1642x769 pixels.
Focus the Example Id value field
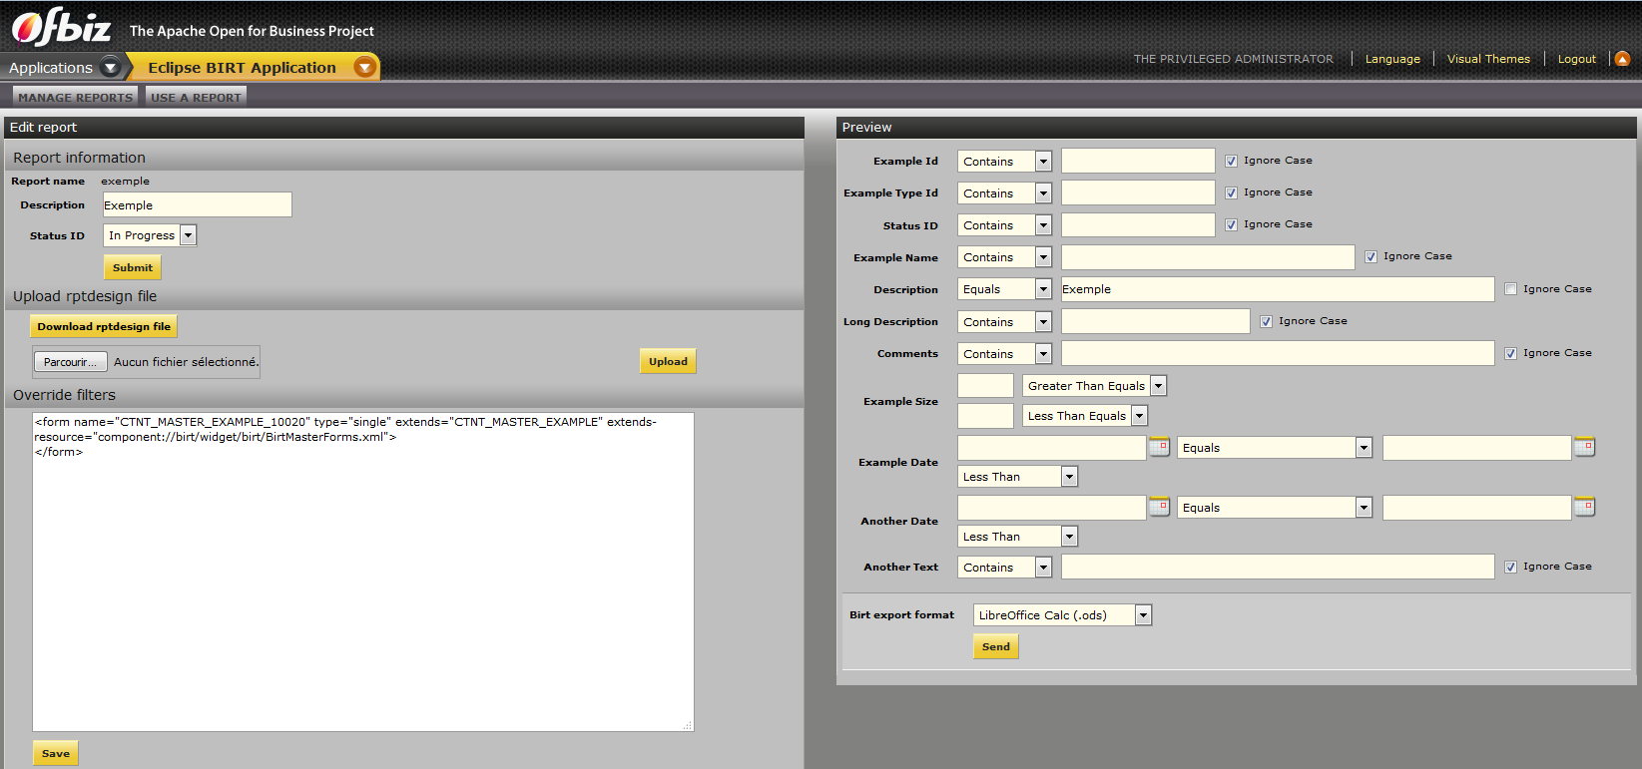1138,161
